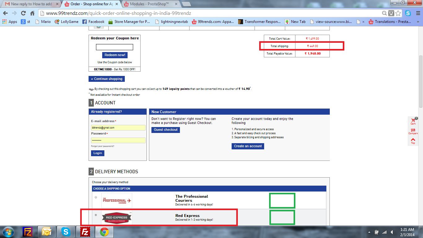Screen dimensions: 423x238
Task: Click the GETME1000 coupon code text
Action: [103, 69]
